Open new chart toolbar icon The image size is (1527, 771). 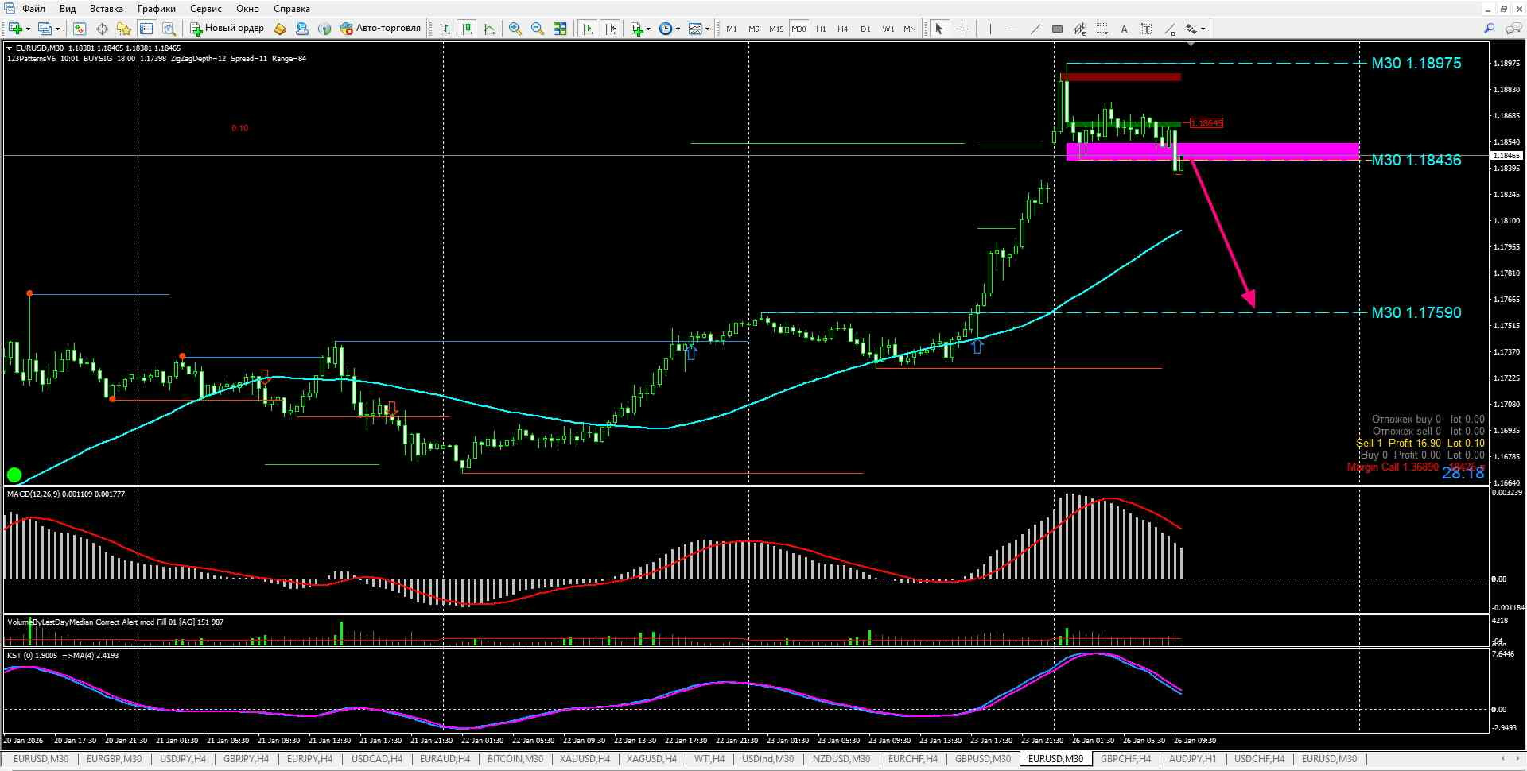coord(15,29)
